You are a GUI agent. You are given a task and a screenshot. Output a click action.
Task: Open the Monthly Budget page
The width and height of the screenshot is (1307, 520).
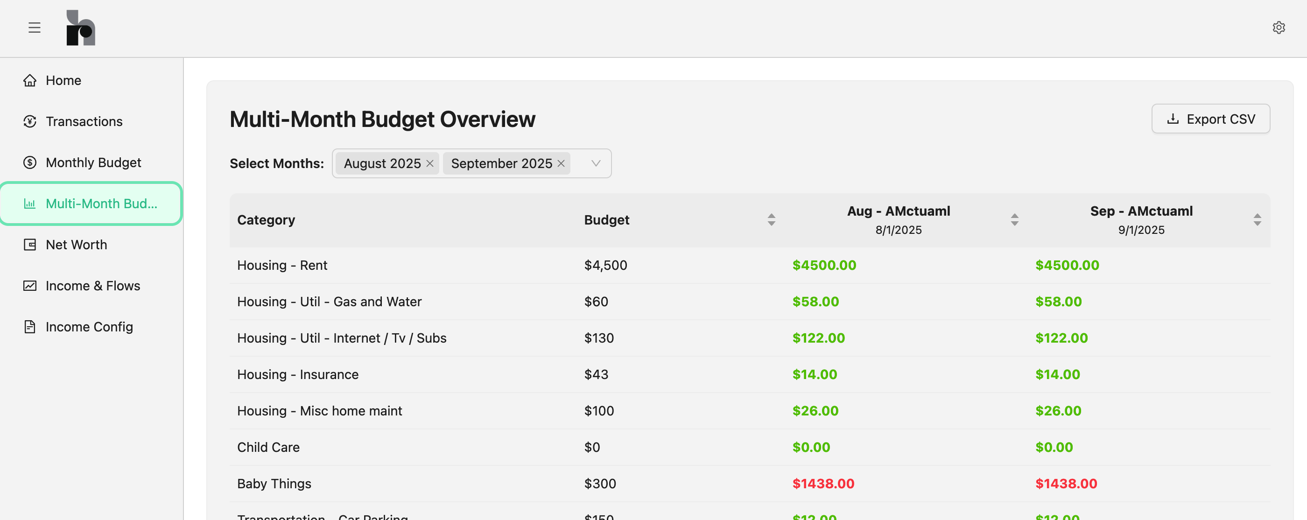point(93,162)
